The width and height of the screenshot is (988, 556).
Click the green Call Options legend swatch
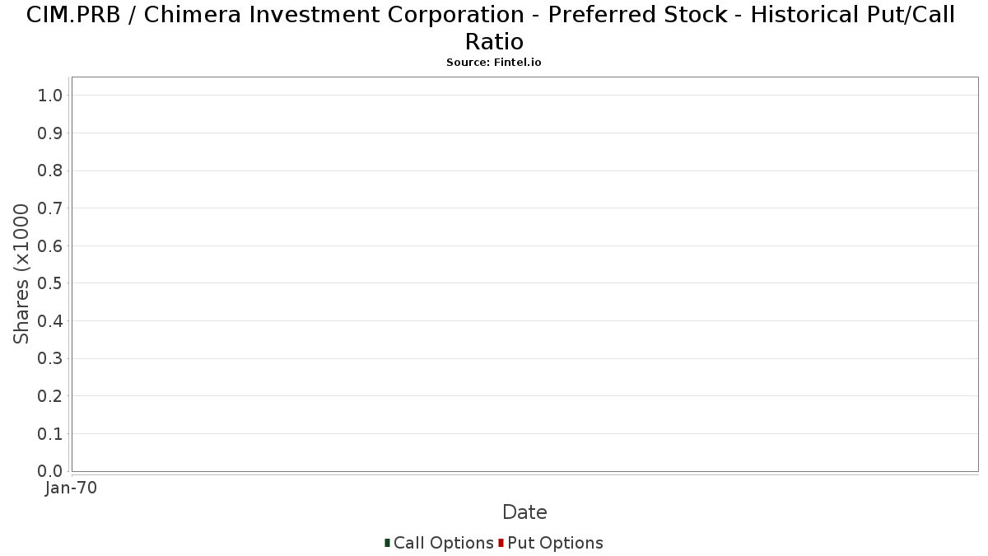387,543
